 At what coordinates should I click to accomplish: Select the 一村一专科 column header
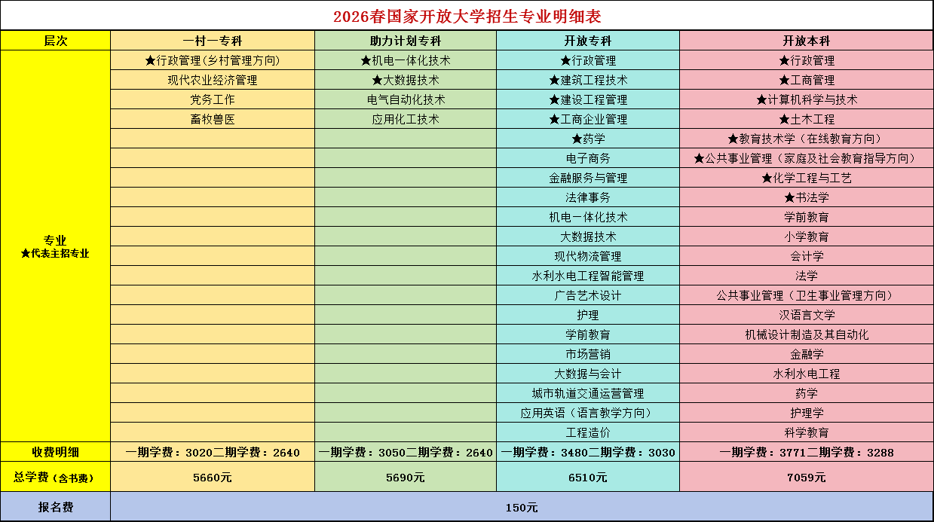tap(213, 39)
